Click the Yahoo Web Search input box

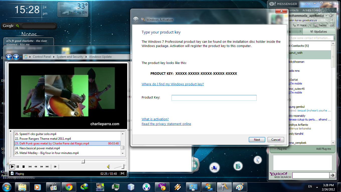click(x=311, y=175)
